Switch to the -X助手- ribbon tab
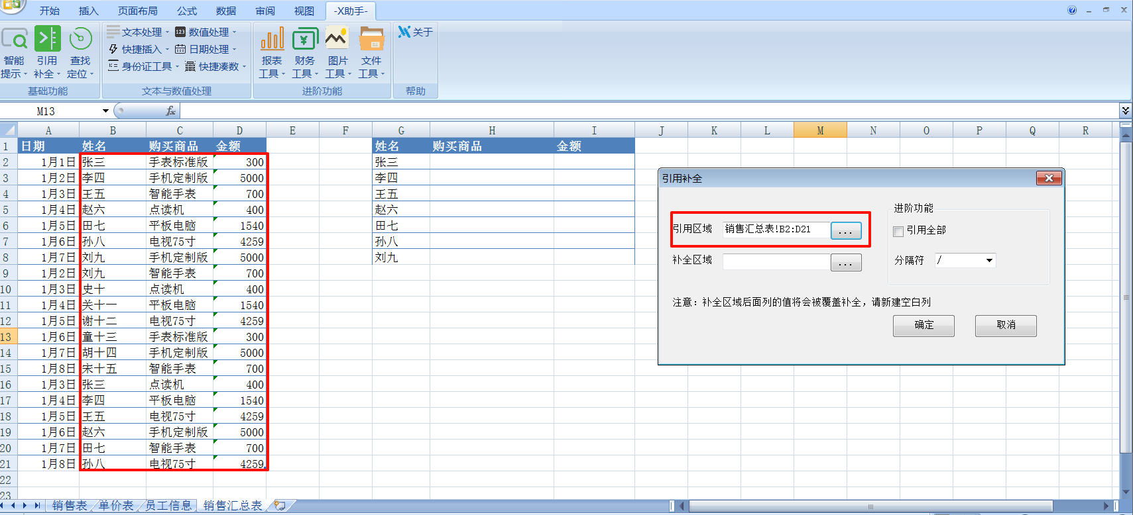Image resolution: width=1133 pixels, height=515 pixels. pos(351,11)
